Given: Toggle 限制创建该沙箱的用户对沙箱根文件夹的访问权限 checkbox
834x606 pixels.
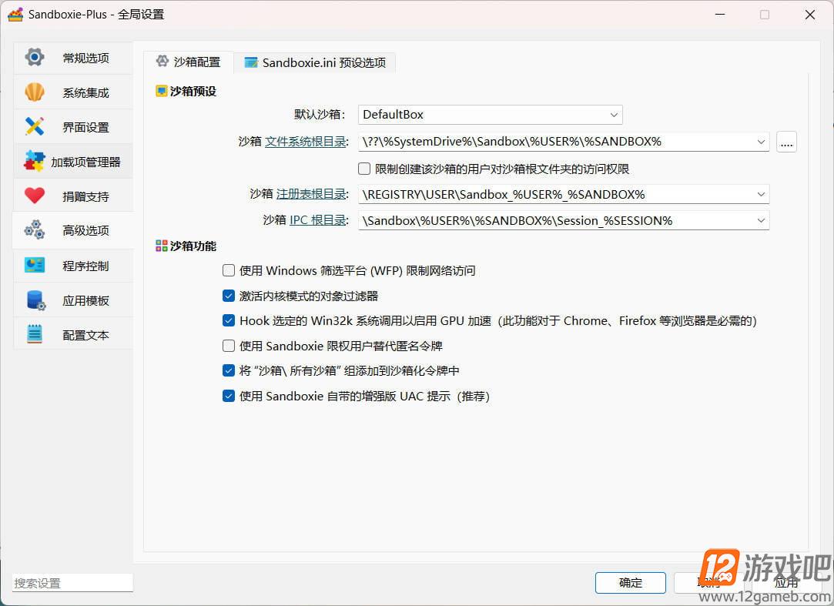Looking at the screenshot, I should (364, 169).
